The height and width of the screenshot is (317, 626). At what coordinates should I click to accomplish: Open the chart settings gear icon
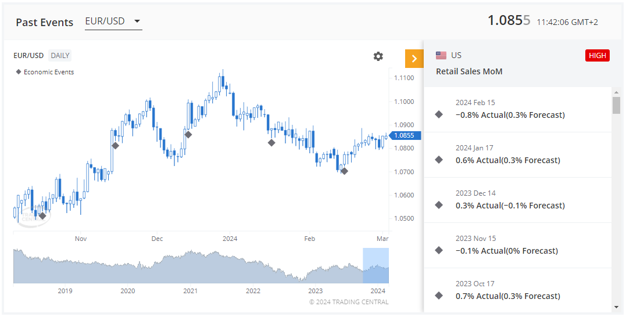[378, 56]
